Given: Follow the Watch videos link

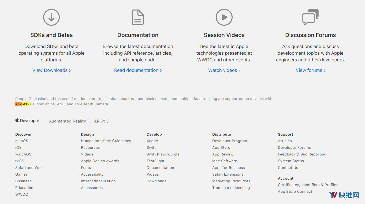Looking at the screenshot, I should tap(224, 70).
